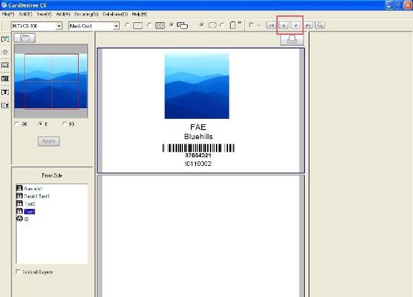Image resolution: width=413 pixels, height=297 pixels.
Task: Open the File menu
Action: click(7, 13)
